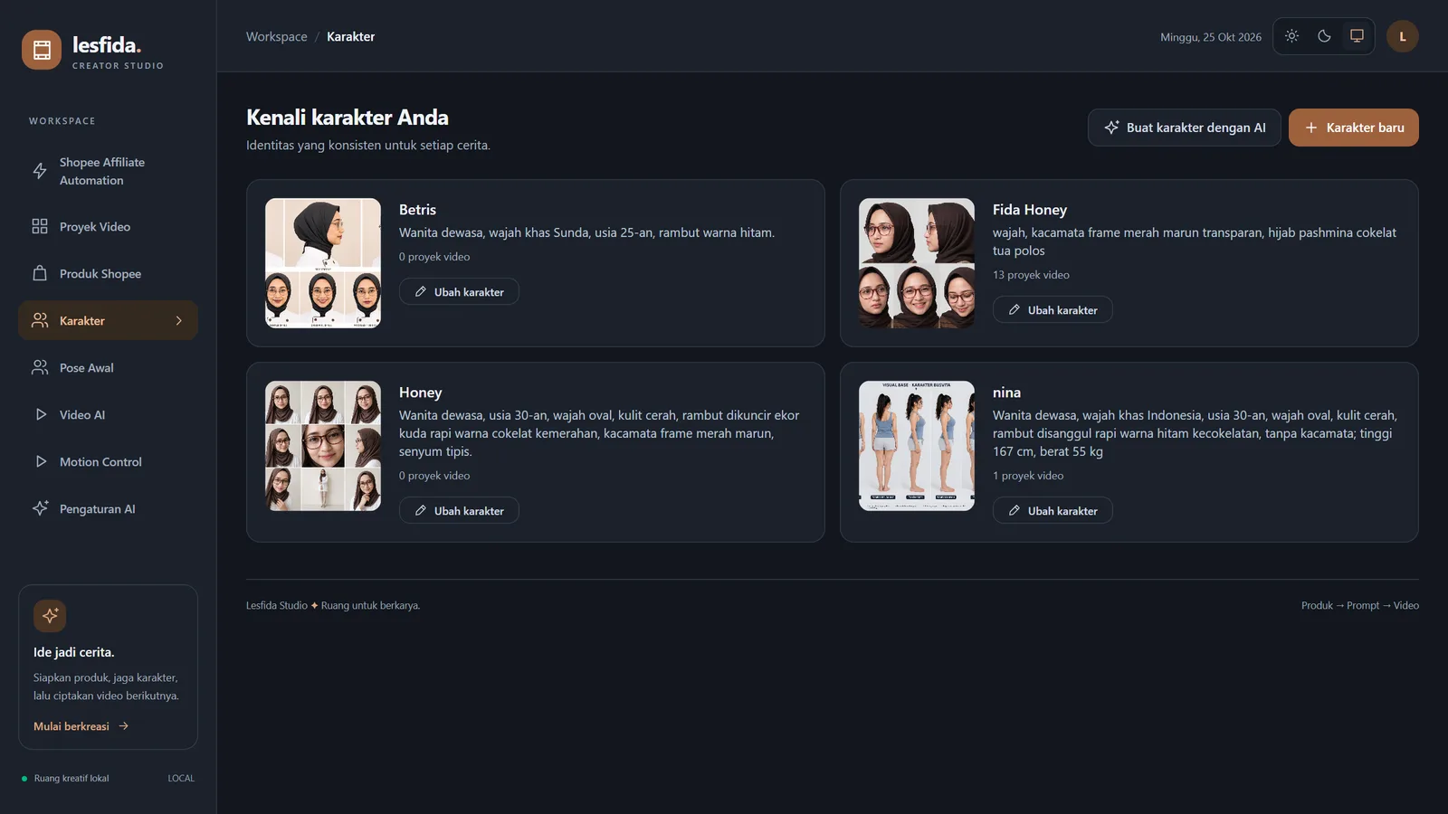
Task: Click the sparkle icon in the Ide jadi cerita card
Action: coord(50,616)
